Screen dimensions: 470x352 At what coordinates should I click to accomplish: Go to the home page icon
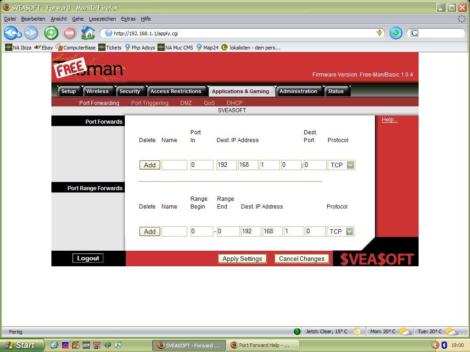point(88,33)
